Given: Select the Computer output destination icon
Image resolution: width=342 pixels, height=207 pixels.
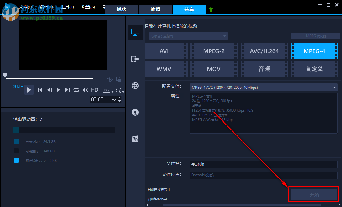Looking at the screenshot, I should 135,32.
